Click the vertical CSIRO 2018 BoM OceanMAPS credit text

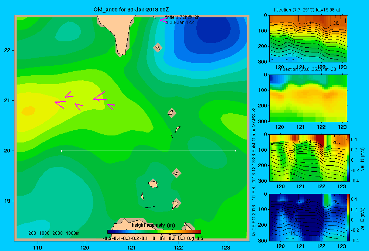254,172
